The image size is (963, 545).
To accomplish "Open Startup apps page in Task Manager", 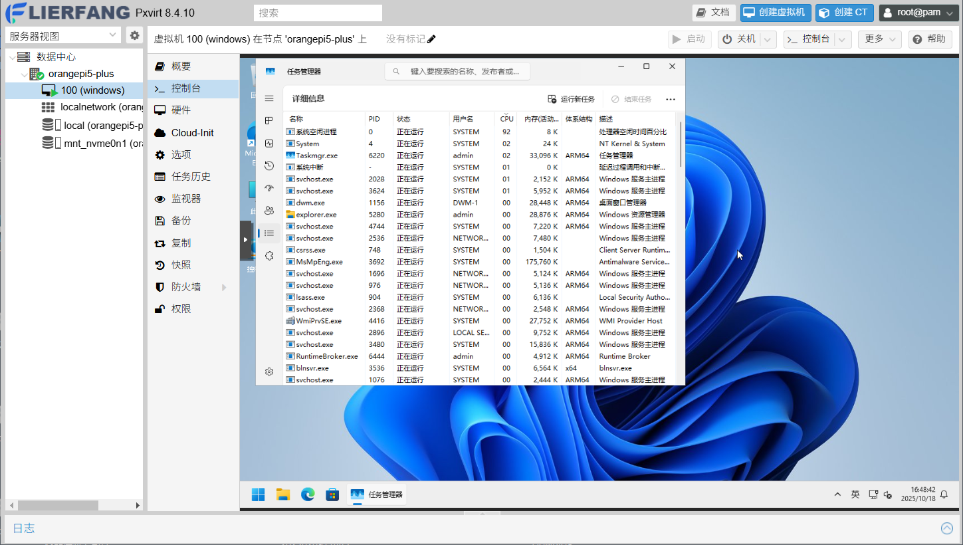I will (x=269, y=188).
